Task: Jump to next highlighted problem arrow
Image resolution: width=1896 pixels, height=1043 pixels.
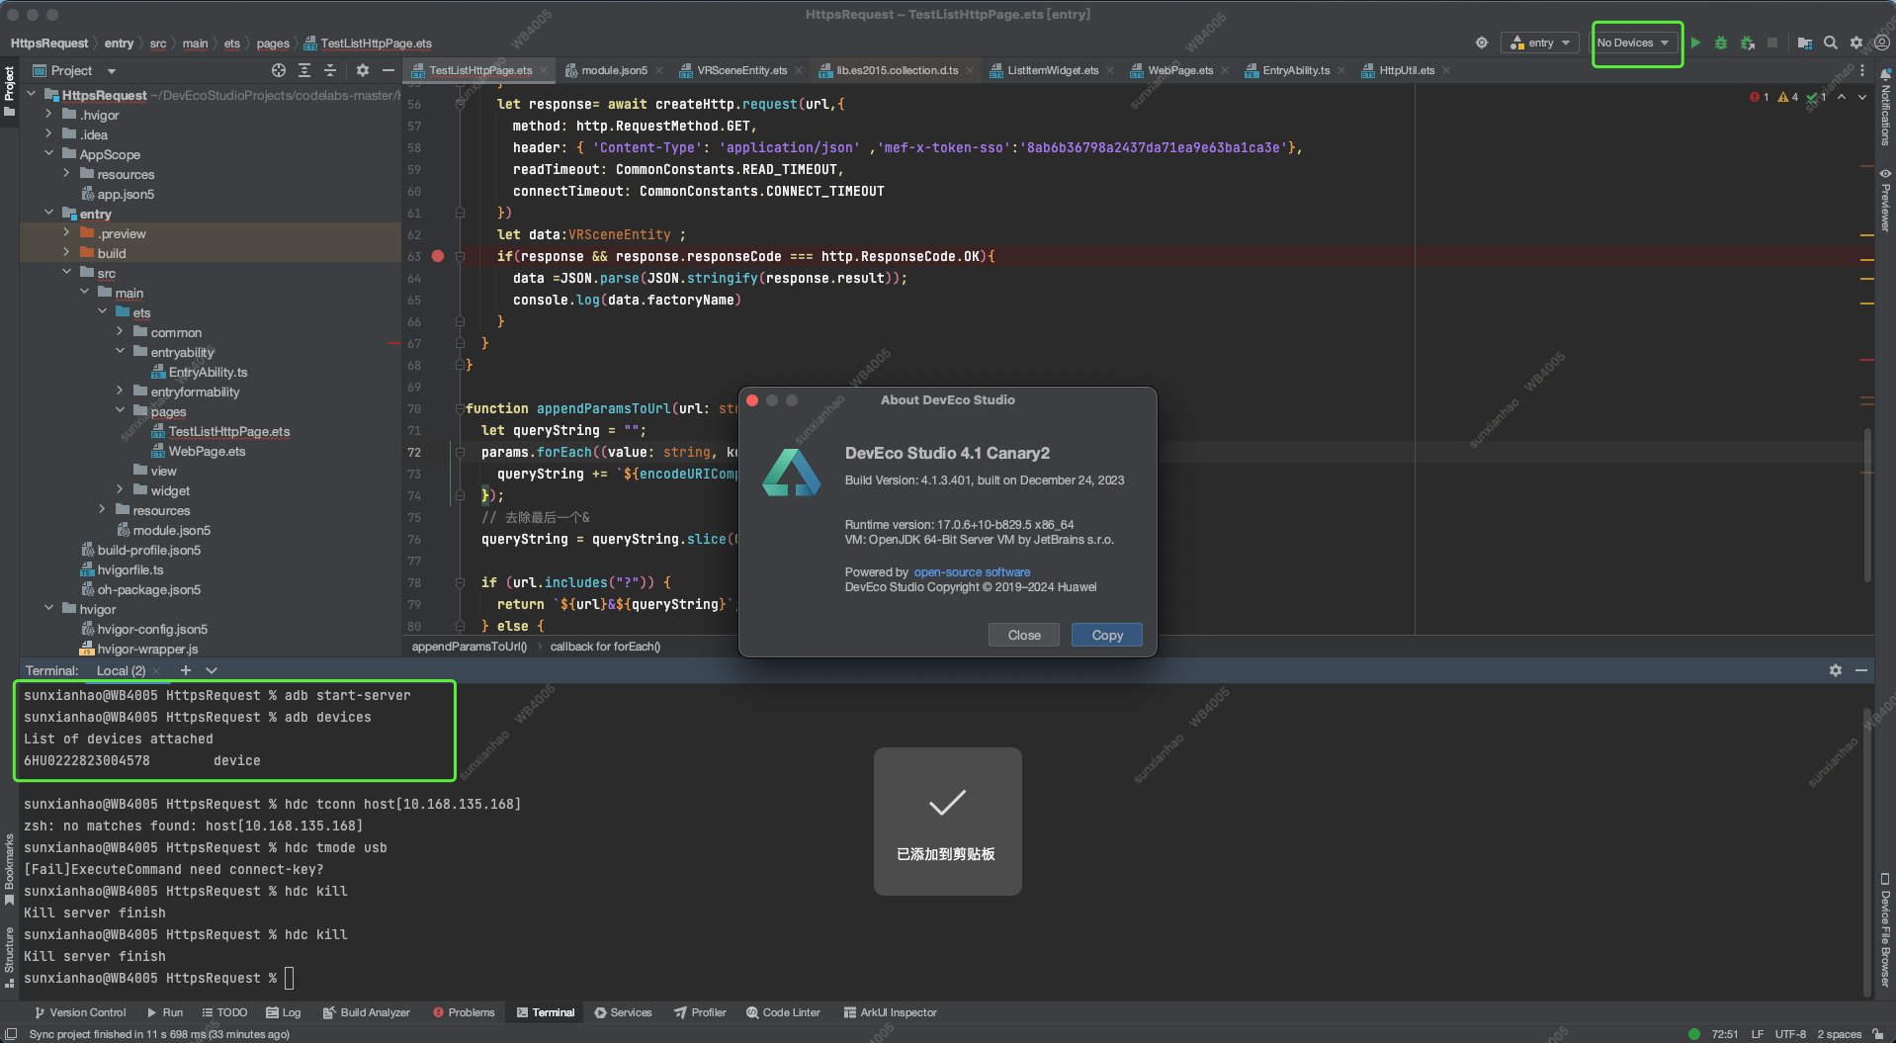Action: coord(1862,97)
